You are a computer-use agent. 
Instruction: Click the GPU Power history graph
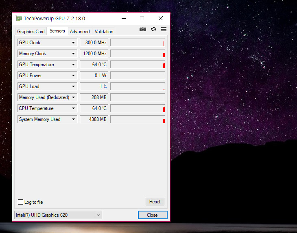click(x=138, y=76)
